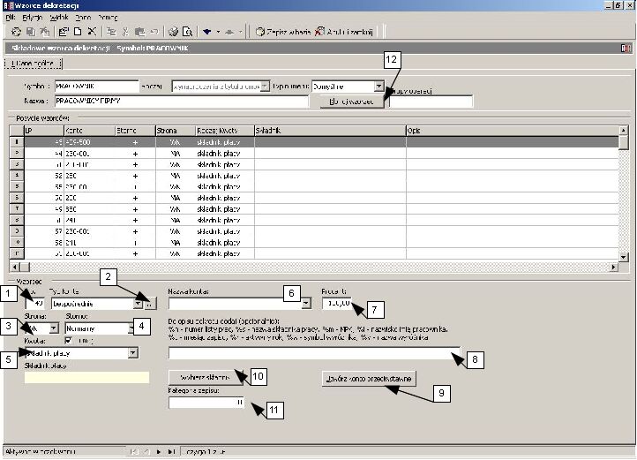Click the Utwórz konto przeciwstawne button
Viewport: 637px width, 460px height.
[369, 379]
